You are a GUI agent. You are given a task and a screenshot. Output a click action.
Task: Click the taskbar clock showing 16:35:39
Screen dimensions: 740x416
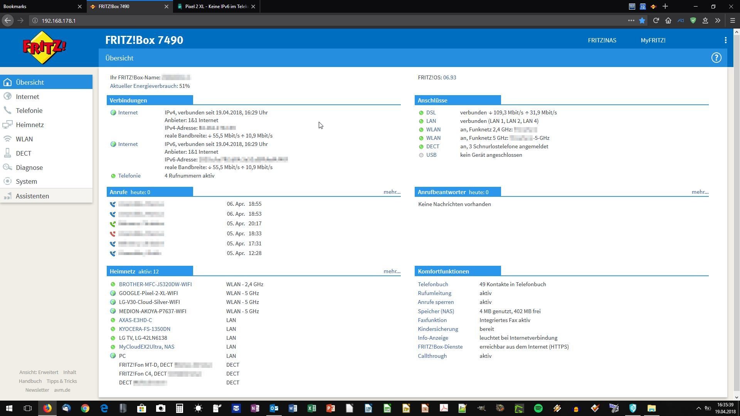pos(725,408)
